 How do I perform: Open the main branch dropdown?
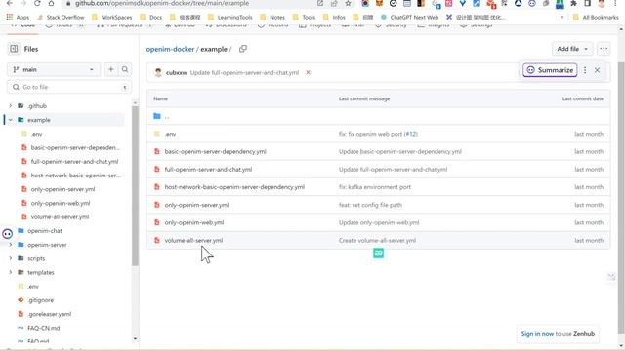(54, 69)
